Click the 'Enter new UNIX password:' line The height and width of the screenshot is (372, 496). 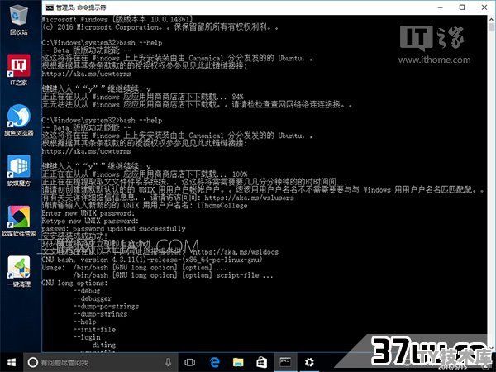click(88, 213)
